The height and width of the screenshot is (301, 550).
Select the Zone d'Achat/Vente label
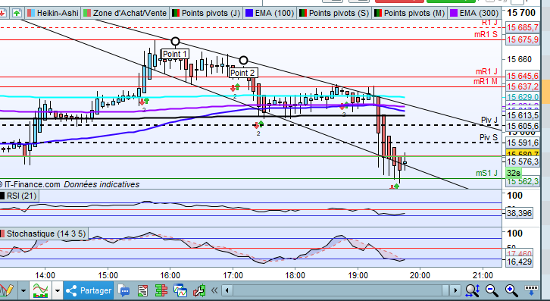[x=130, y=14]
